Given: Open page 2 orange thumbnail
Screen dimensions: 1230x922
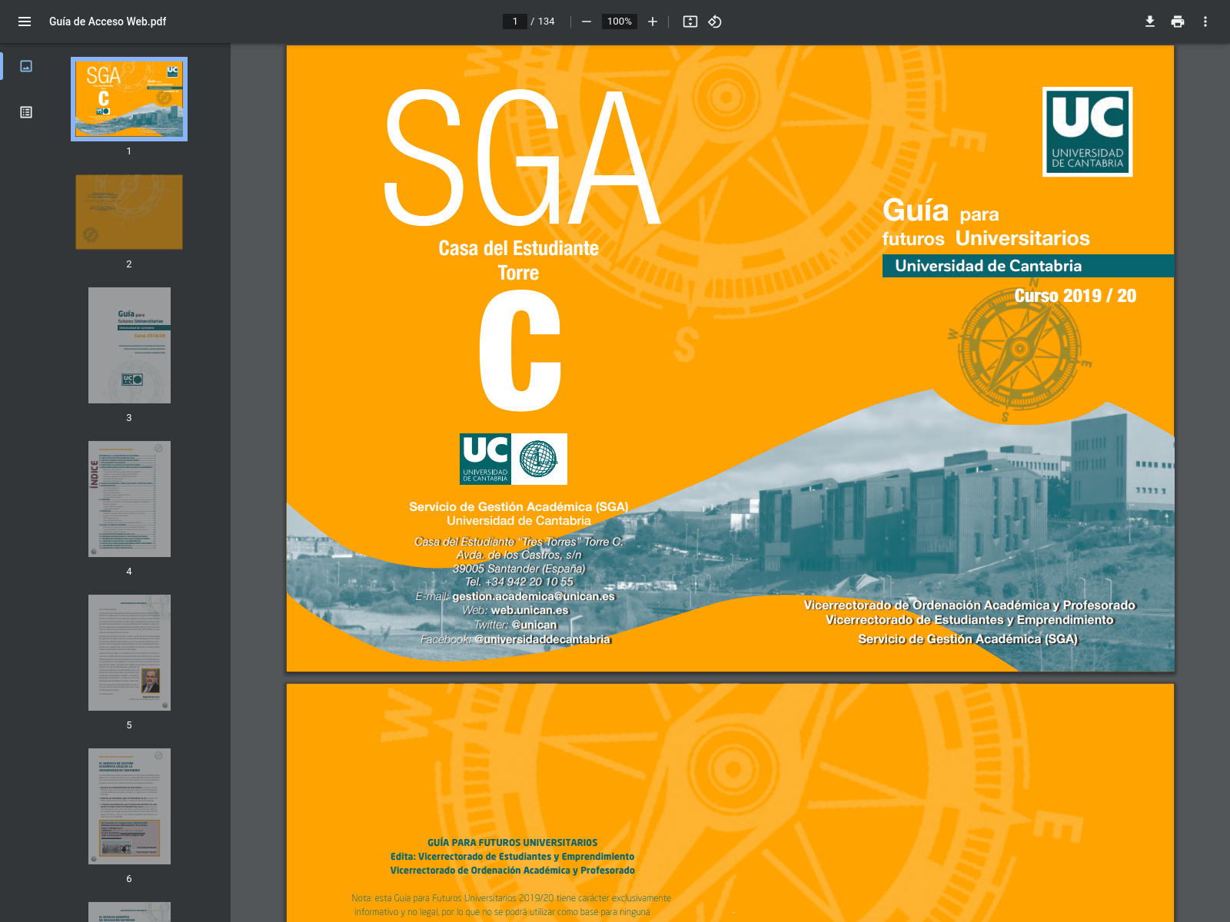Looking at the screenshot, I should tap(129, 212).
